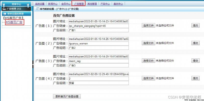Click the 广告图(1) row label
Viewport: 204px width, 101px height.
click(x=44, y=26)
